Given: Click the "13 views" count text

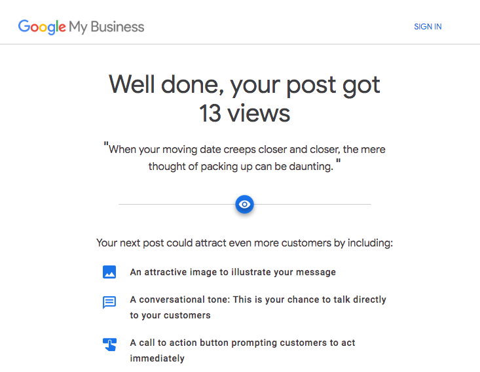Looking at the screenshot, I should pos(244,113).
